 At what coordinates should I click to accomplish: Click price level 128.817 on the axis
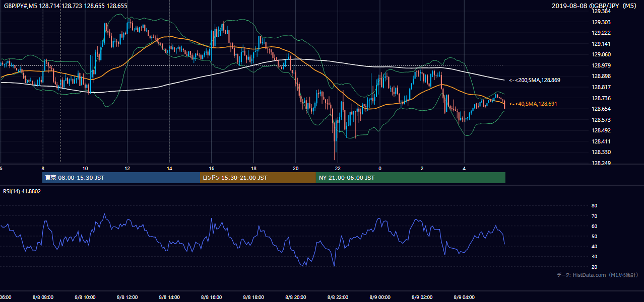(601, 87)
